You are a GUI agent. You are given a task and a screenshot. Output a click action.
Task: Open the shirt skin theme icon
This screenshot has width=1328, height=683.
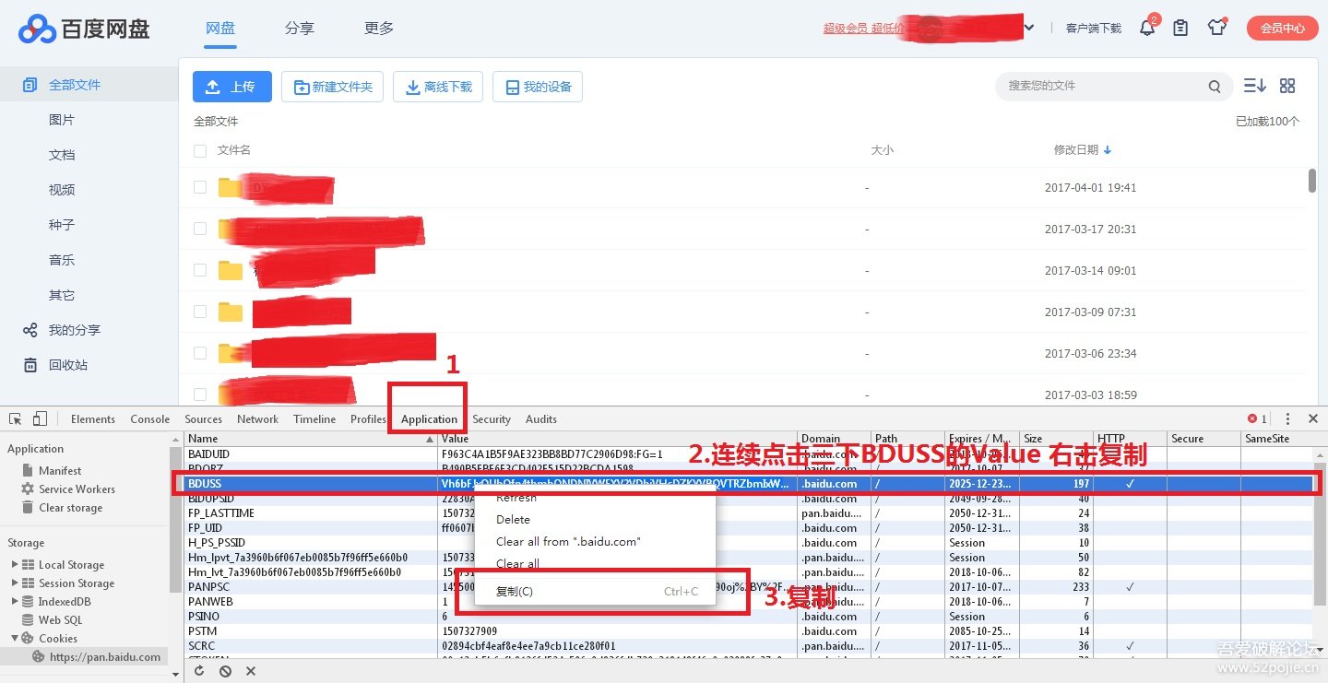[x=1217, y=28]
